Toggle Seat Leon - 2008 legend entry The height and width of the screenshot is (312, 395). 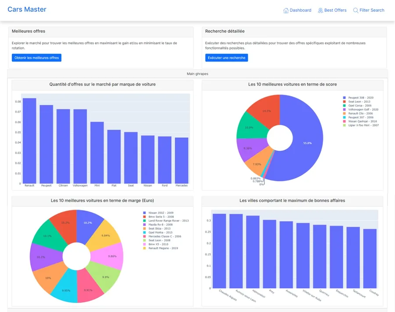point(157,240)
